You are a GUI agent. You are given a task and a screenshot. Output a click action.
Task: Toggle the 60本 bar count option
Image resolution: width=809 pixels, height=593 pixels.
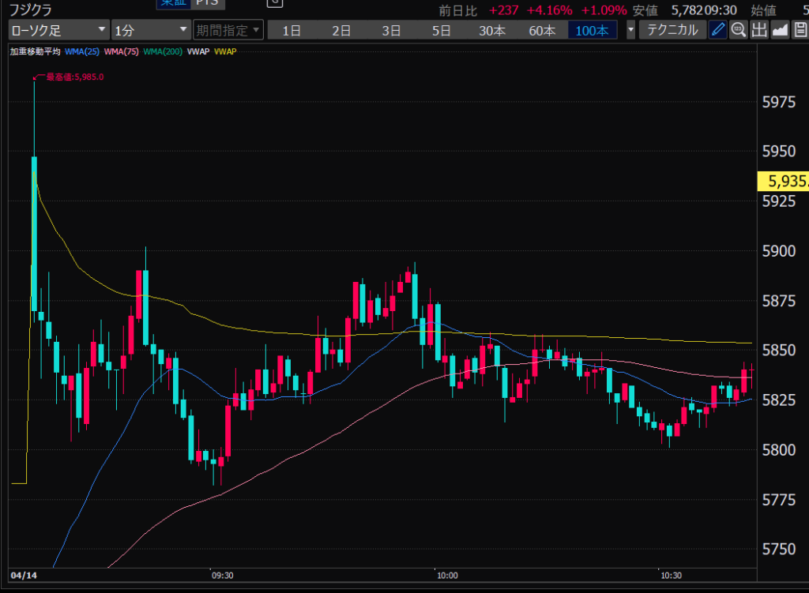point(542,31)
